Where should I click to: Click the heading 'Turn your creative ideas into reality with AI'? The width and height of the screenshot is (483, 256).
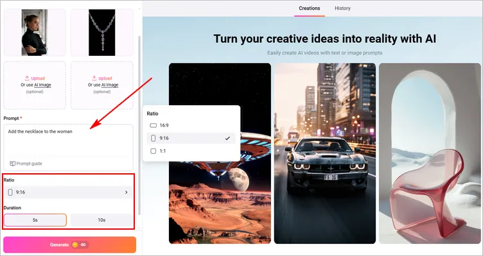click(x=324, y=39)
